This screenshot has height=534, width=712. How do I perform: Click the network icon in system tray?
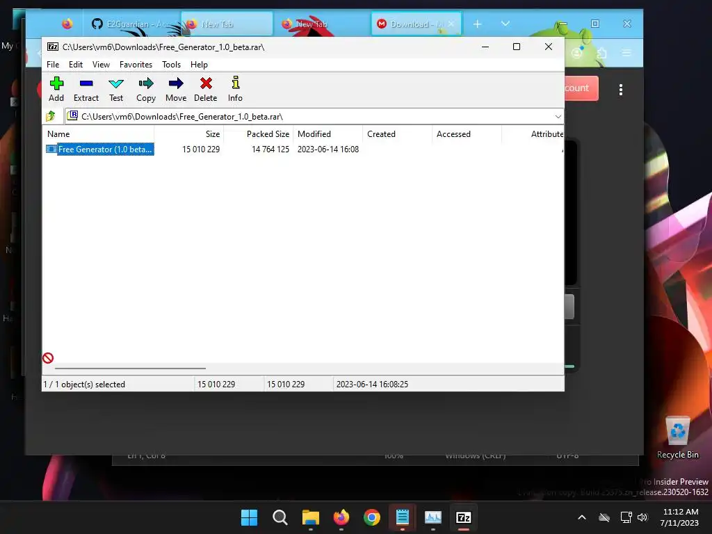[626, 517]
